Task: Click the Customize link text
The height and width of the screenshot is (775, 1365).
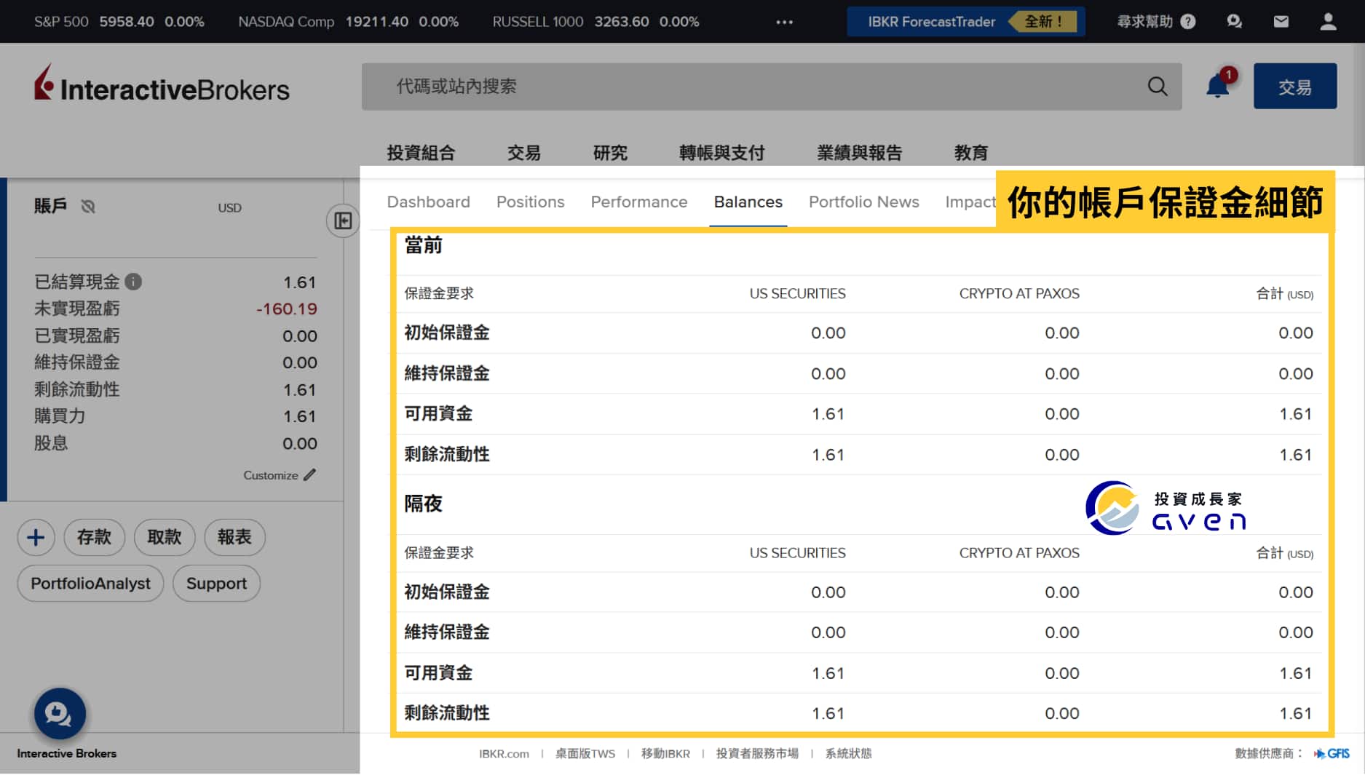Action: tap(270, 475)
